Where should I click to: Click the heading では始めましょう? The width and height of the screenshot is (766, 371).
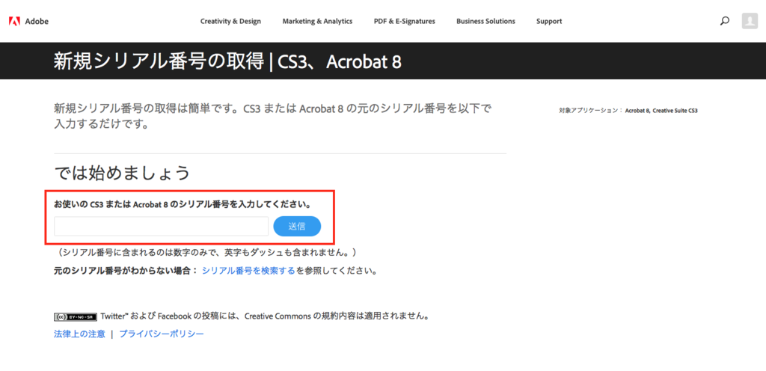coord(122,172)
